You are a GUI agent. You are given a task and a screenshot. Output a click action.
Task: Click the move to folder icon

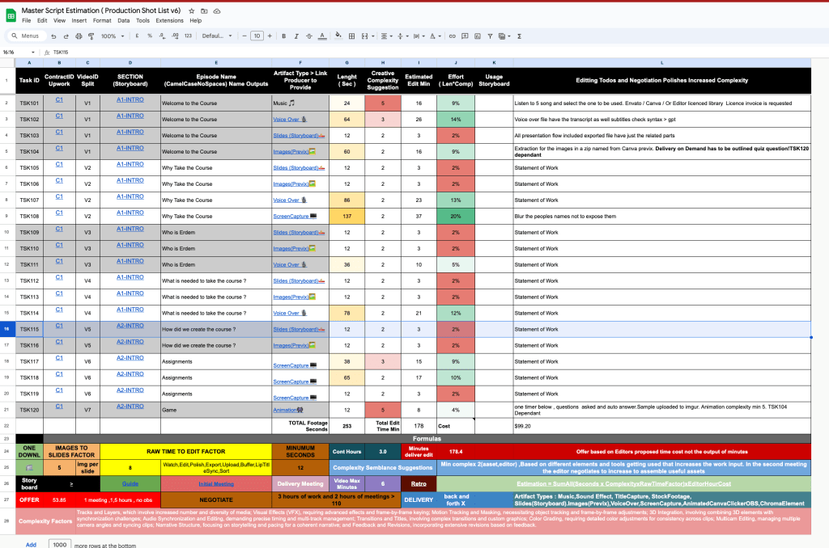(x=204, y=11)
